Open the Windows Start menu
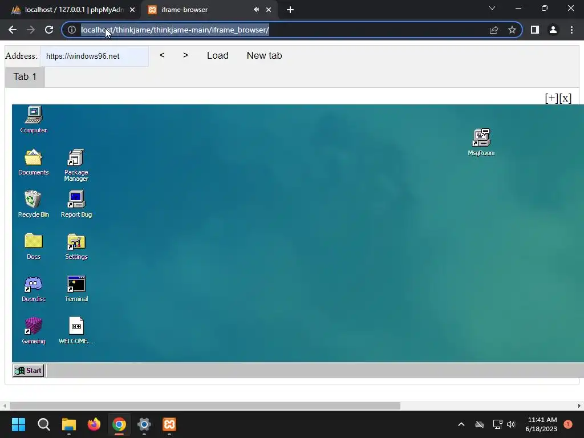584x438 pixels. (x=18, y=424)
